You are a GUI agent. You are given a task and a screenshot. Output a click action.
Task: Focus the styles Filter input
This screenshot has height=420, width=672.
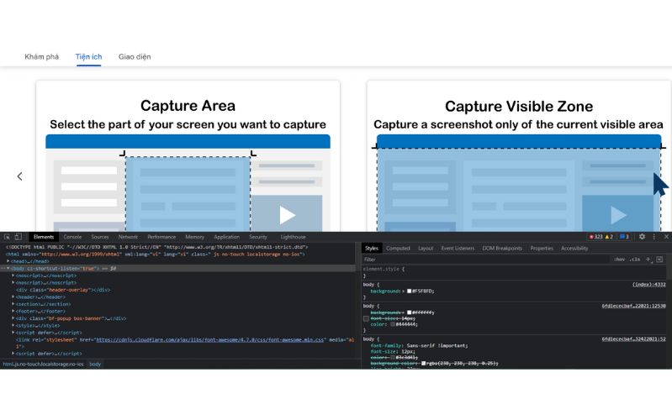point(485,260)
